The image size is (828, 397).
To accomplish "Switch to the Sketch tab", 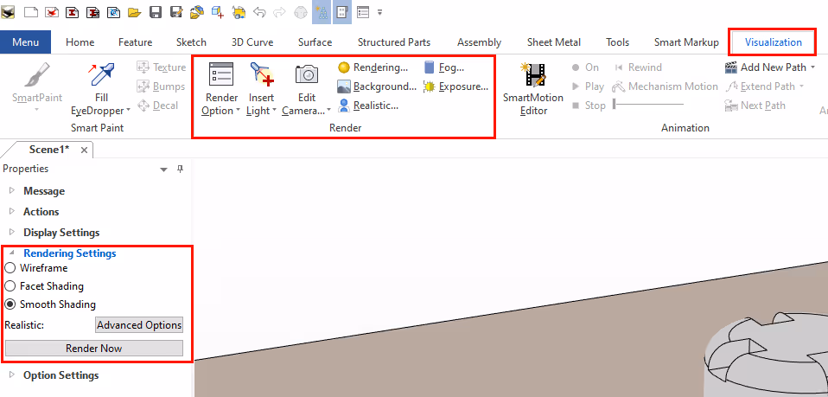I will tap(191, 42).
